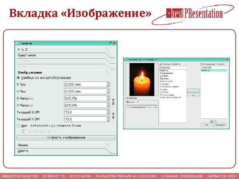Select Повышение резкости effect
This screenshot has height=179, width=239.
173,97
